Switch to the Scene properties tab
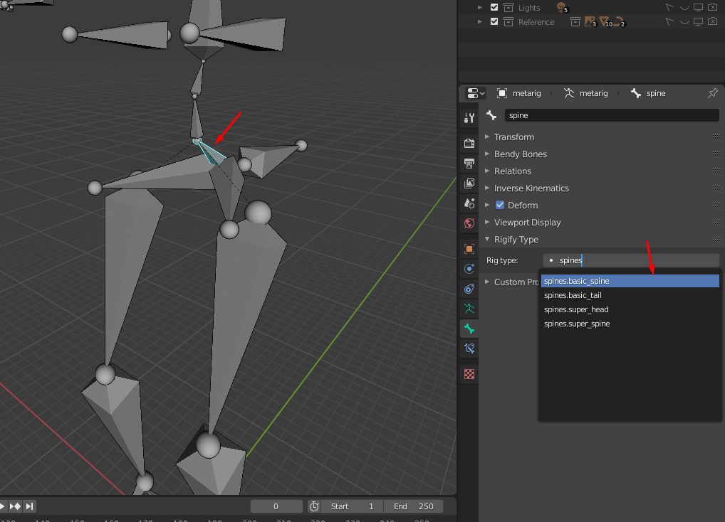 tap(469, 203)
